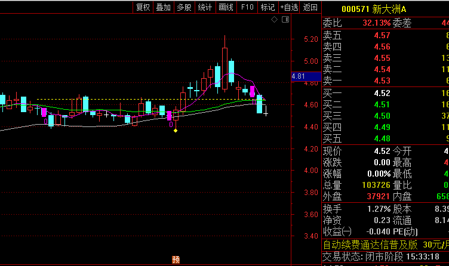
Task: Click the 4.60 price axis label
Action: tap(311, 105)
